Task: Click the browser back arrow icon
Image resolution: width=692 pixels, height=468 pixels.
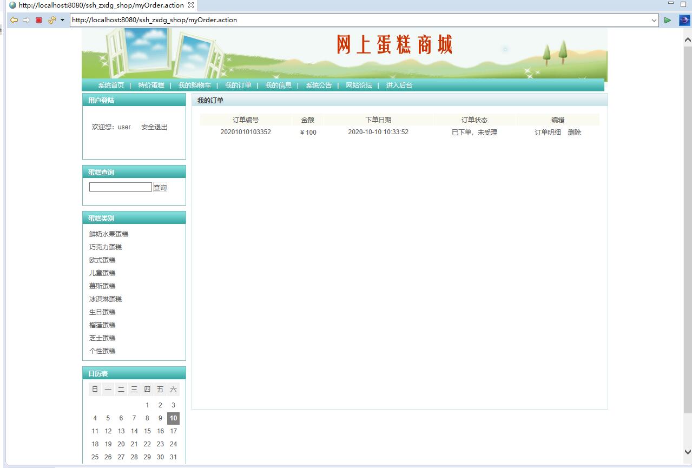Action: (14, 20)
